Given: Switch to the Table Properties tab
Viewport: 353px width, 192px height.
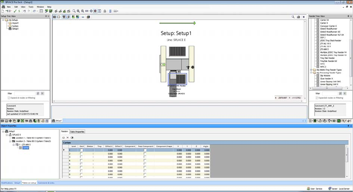Looking at the screenshot, I should 77,132.
